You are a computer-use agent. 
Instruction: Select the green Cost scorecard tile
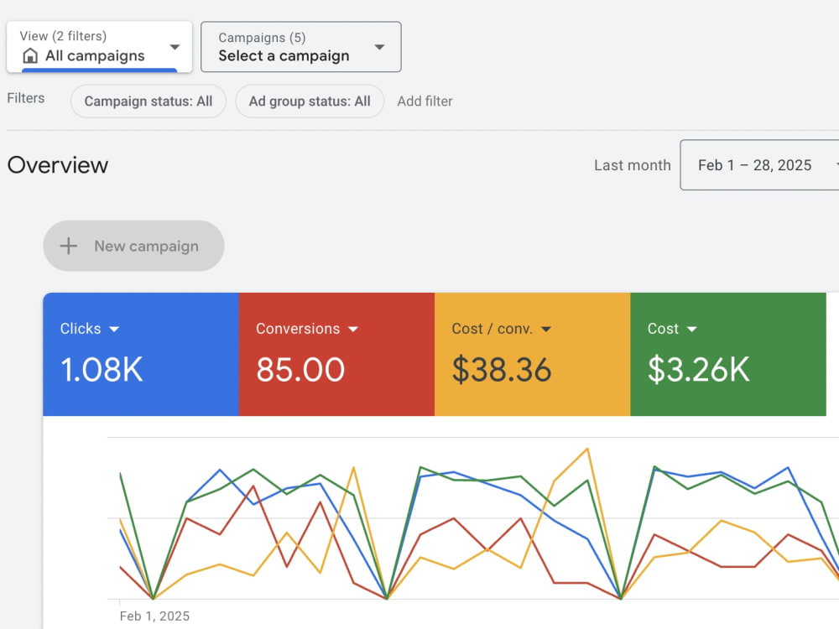pos(728,354)
